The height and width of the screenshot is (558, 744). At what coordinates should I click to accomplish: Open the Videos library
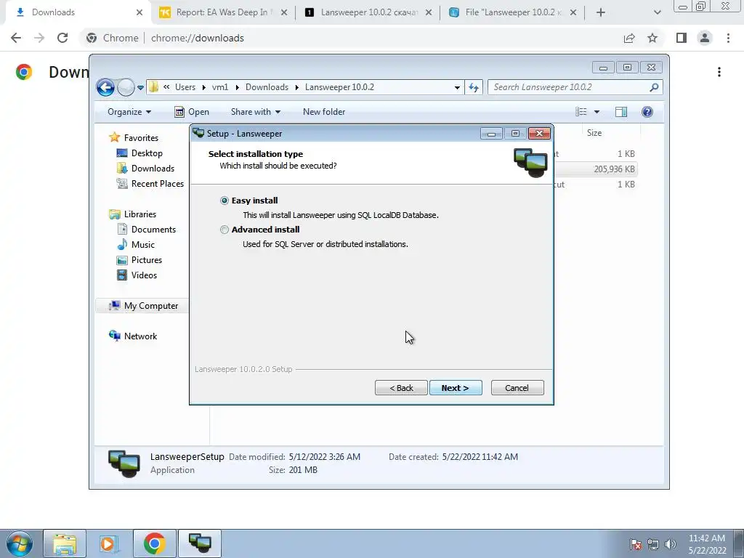click(144, 275)
